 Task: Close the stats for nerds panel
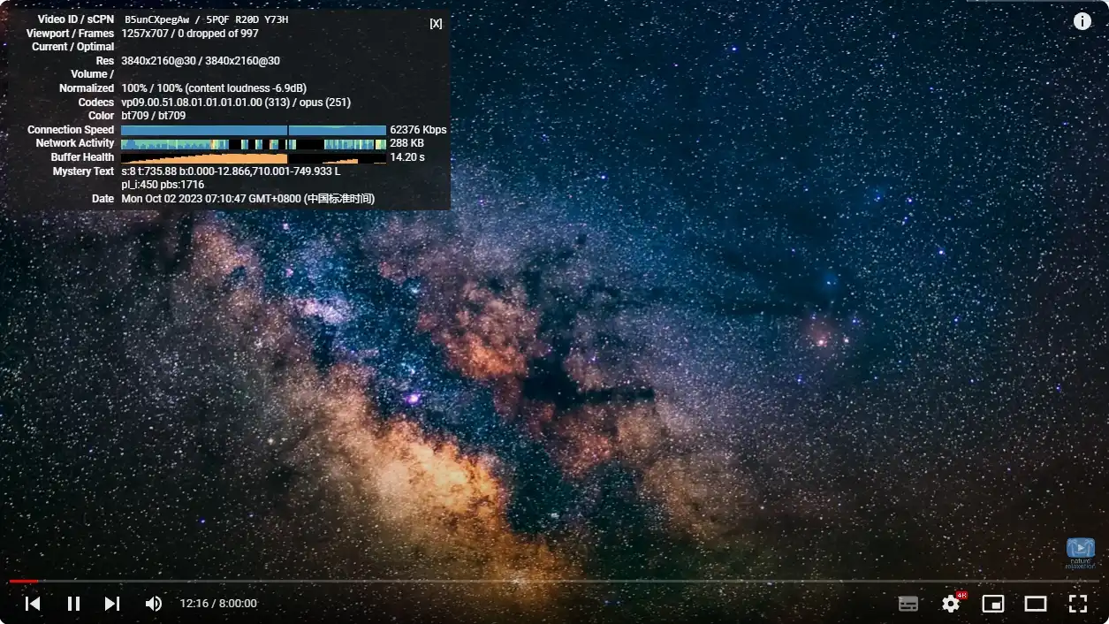click(436, 24)
